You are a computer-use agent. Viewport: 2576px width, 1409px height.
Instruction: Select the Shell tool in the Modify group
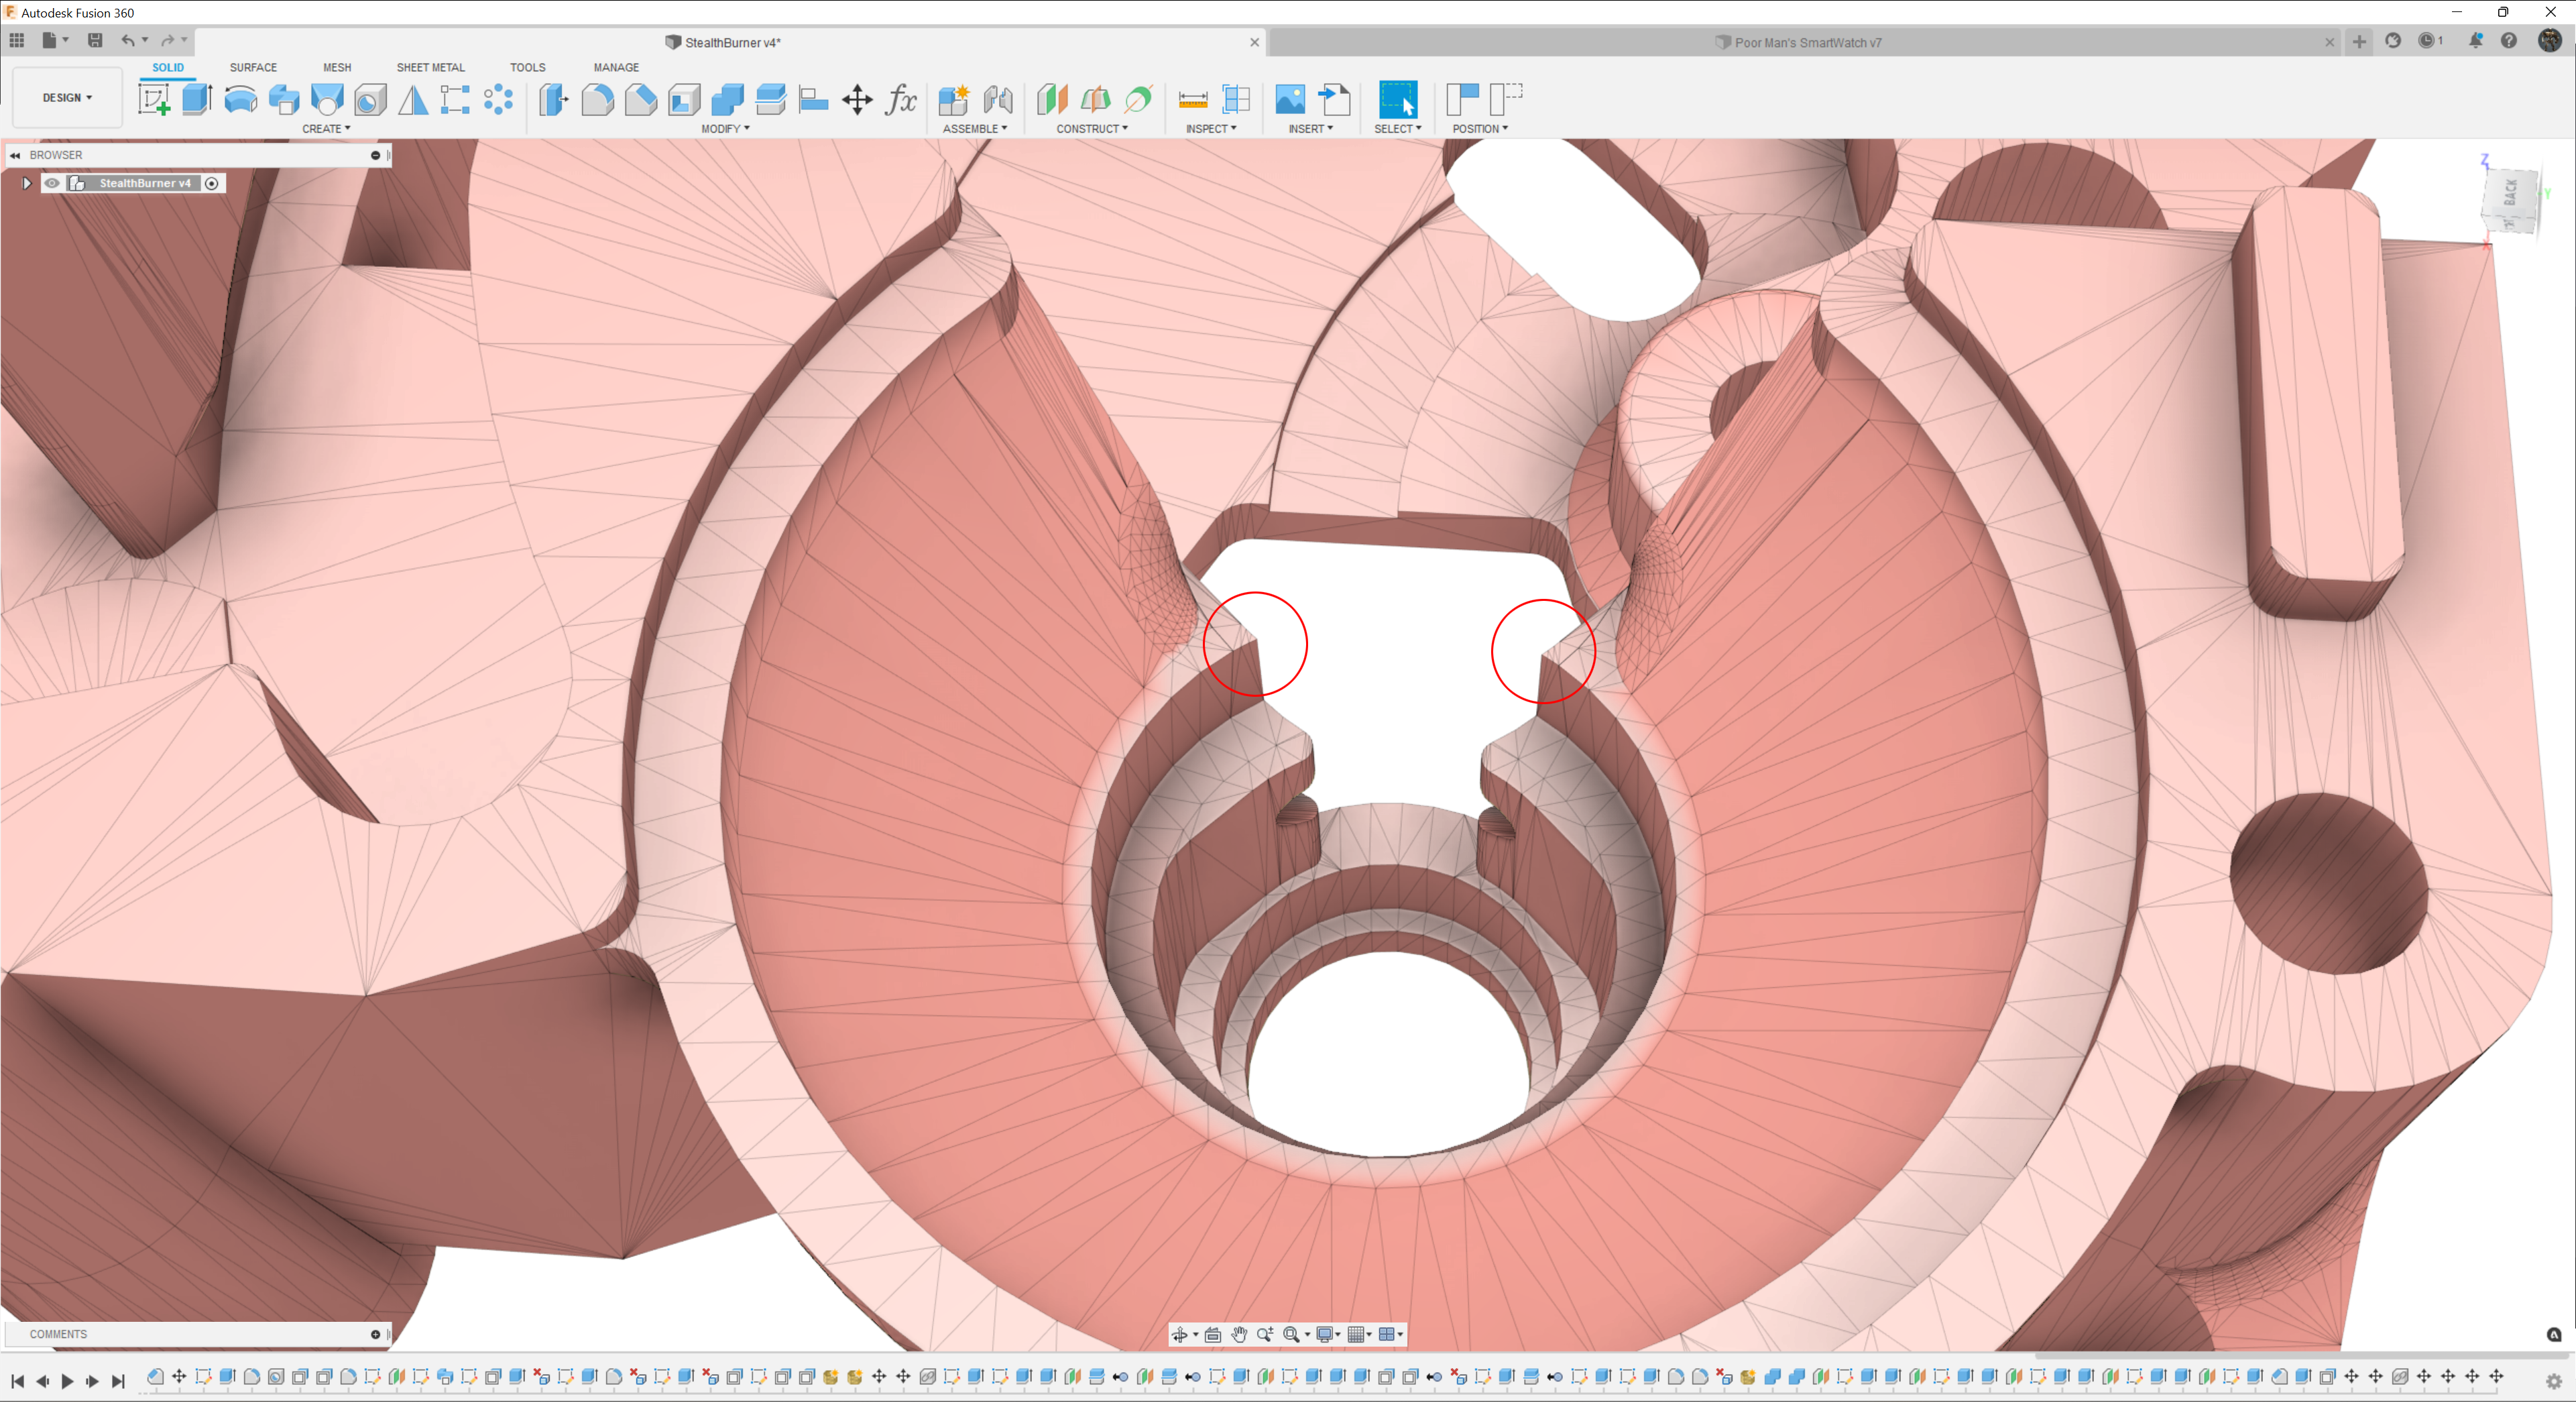684,100
